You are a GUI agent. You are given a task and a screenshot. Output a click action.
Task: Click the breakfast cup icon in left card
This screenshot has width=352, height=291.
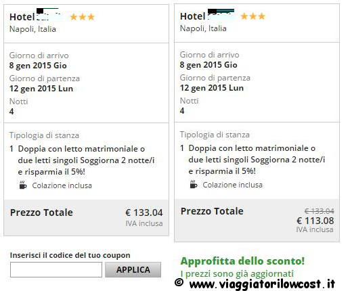click(23, 185)
